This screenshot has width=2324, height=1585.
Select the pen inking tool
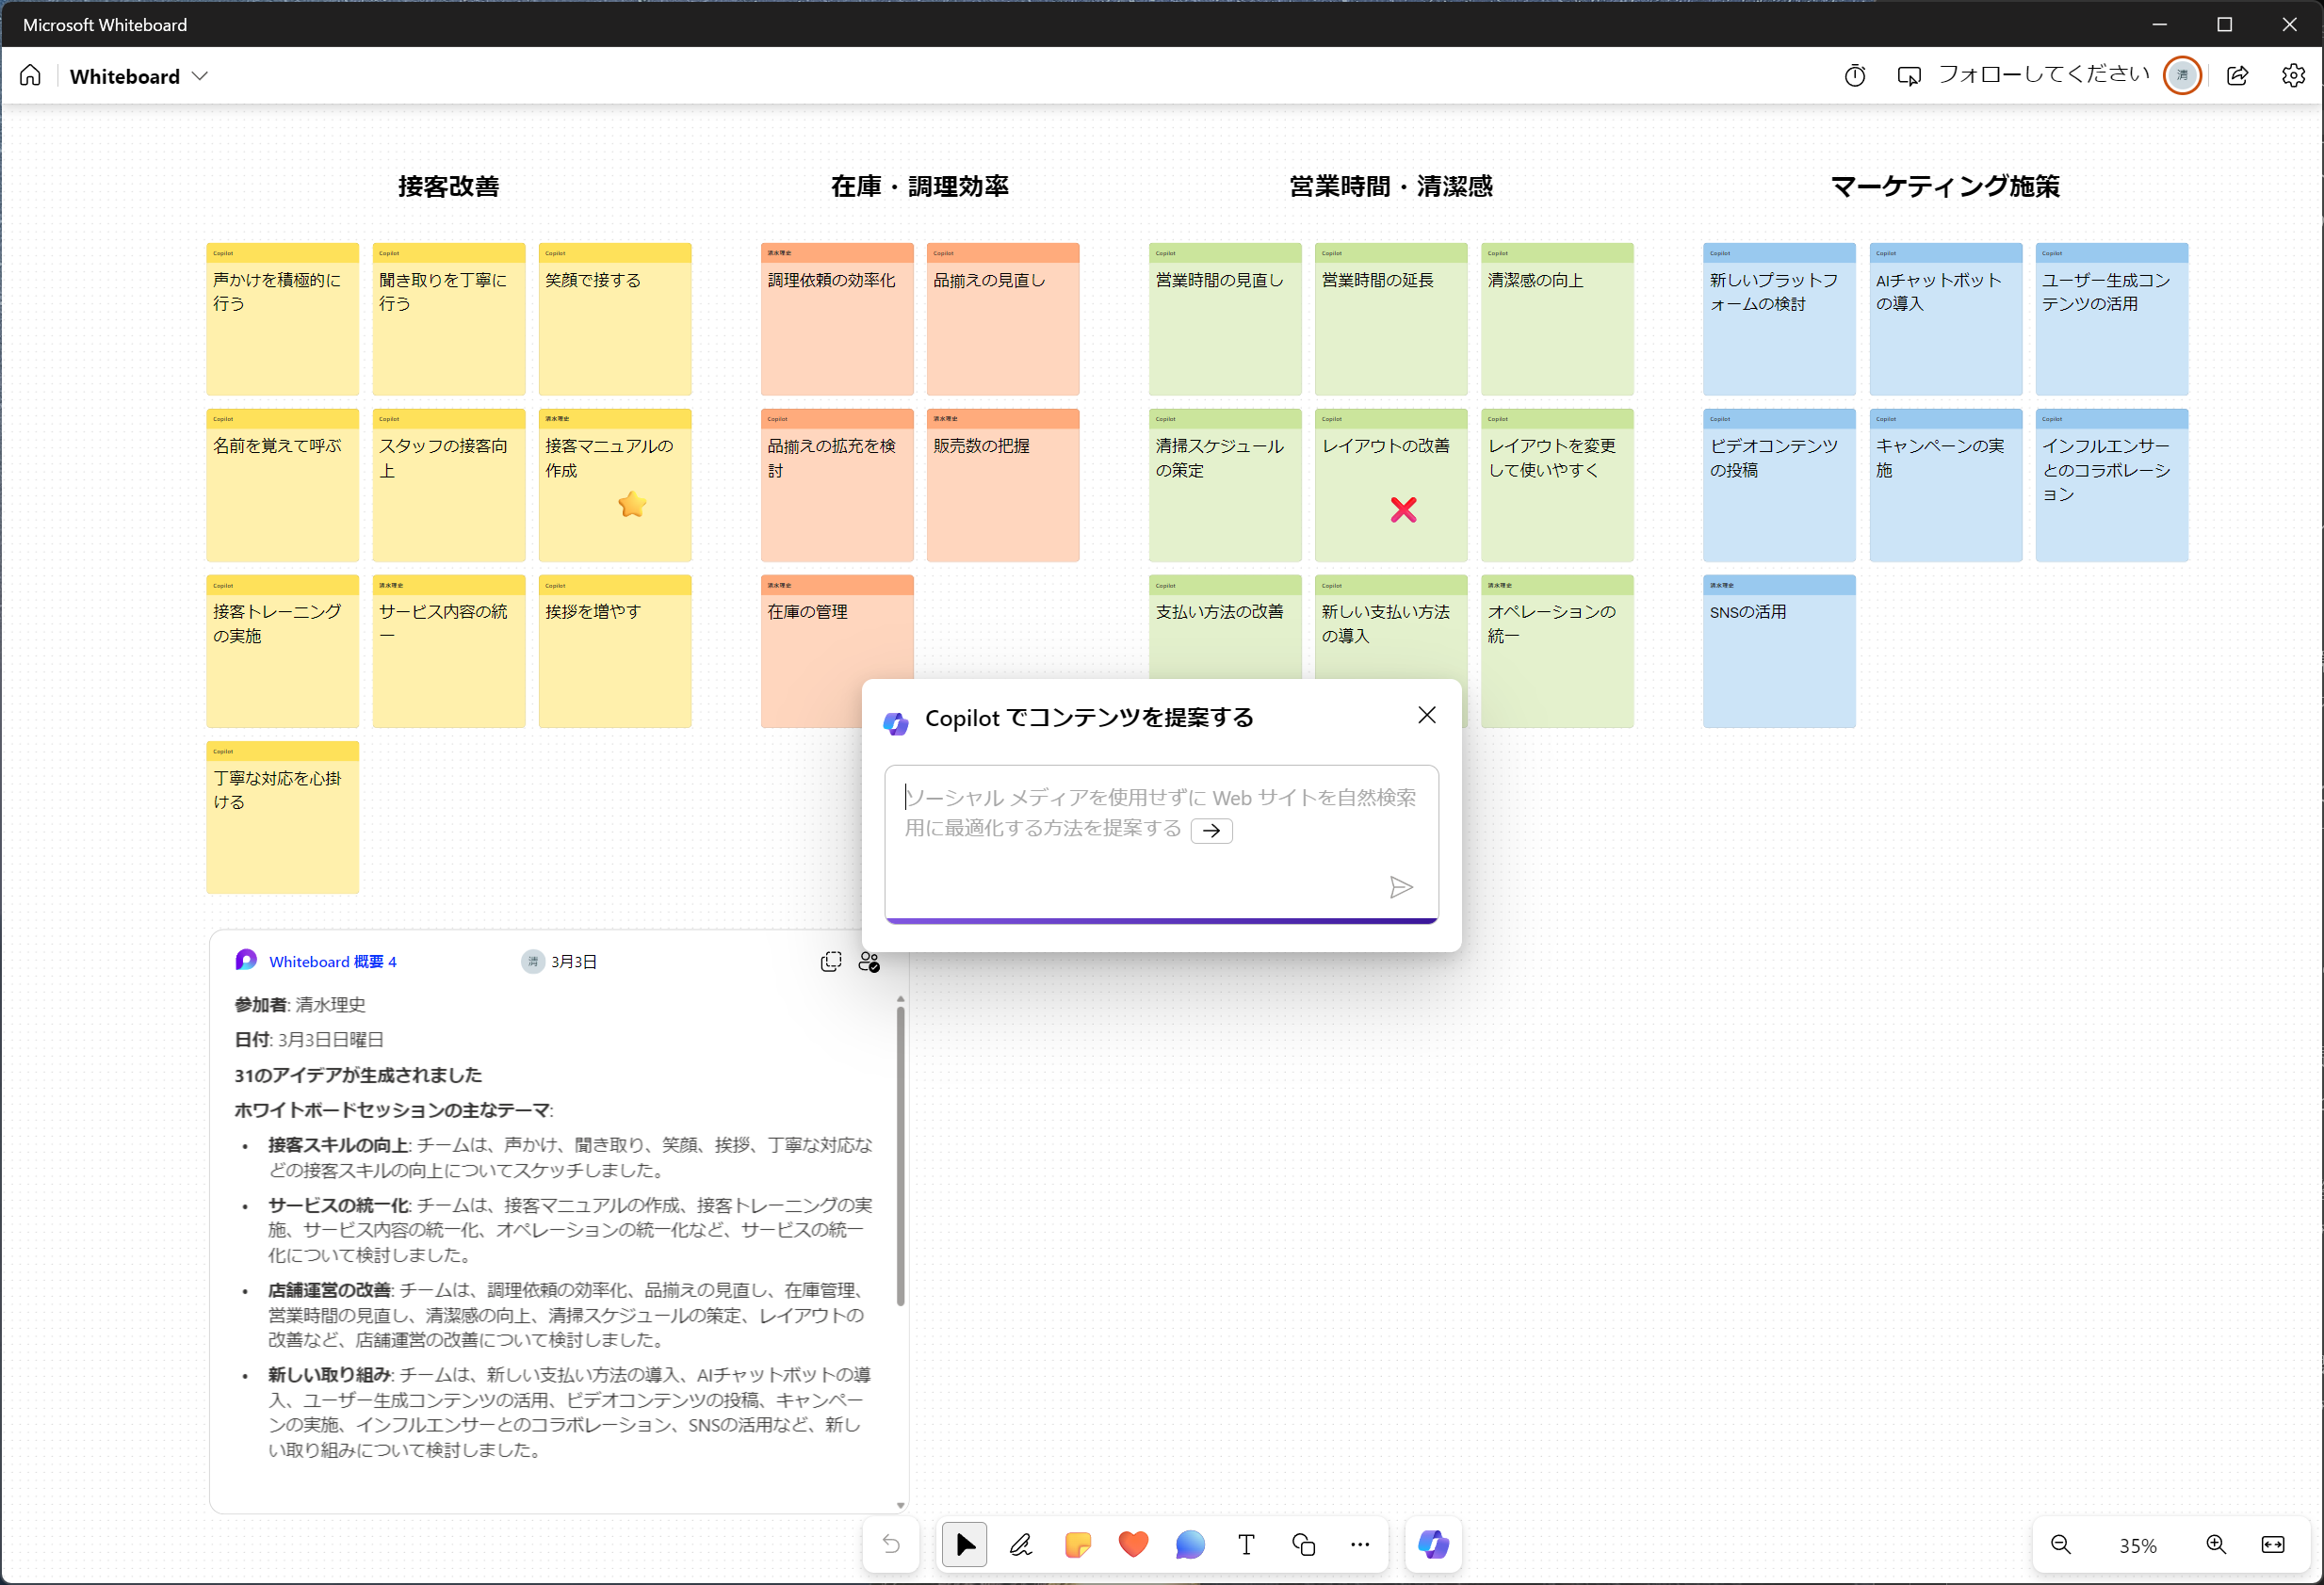point(1020,1545)
